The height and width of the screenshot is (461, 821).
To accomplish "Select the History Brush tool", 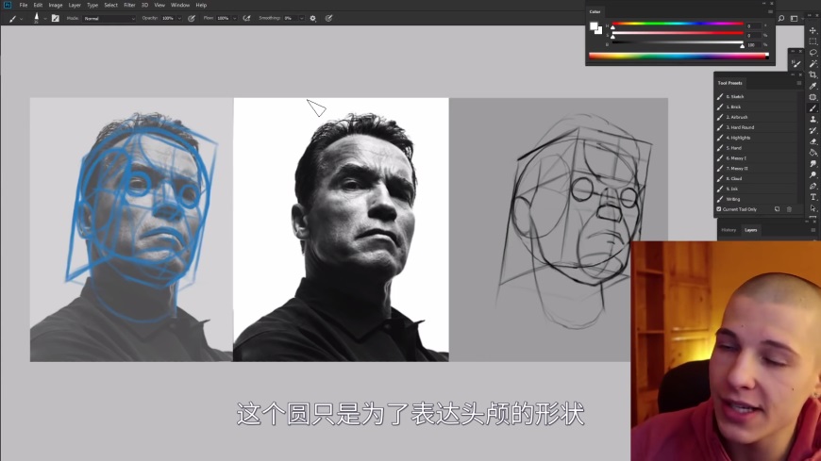I will click(813, 130).
